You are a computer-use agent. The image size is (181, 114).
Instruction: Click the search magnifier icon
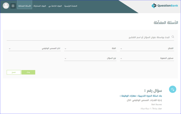[173, 37]
